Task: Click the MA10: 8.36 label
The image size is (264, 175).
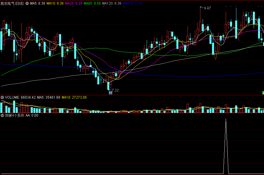Action: 55,3
